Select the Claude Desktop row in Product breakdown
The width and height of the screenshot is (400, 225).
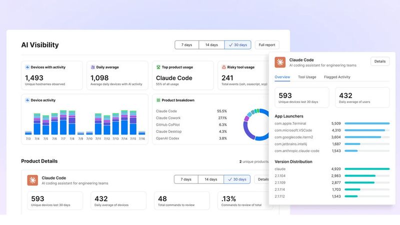pos(191,131)
